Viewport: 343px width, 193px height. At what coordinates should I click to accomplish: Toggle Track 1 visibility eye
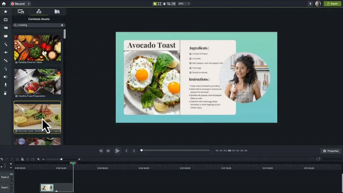pos(11,184)
